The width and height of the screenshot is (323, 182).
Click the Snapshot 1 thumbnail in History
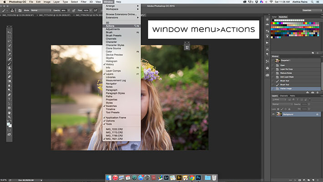tap(278, 61)
